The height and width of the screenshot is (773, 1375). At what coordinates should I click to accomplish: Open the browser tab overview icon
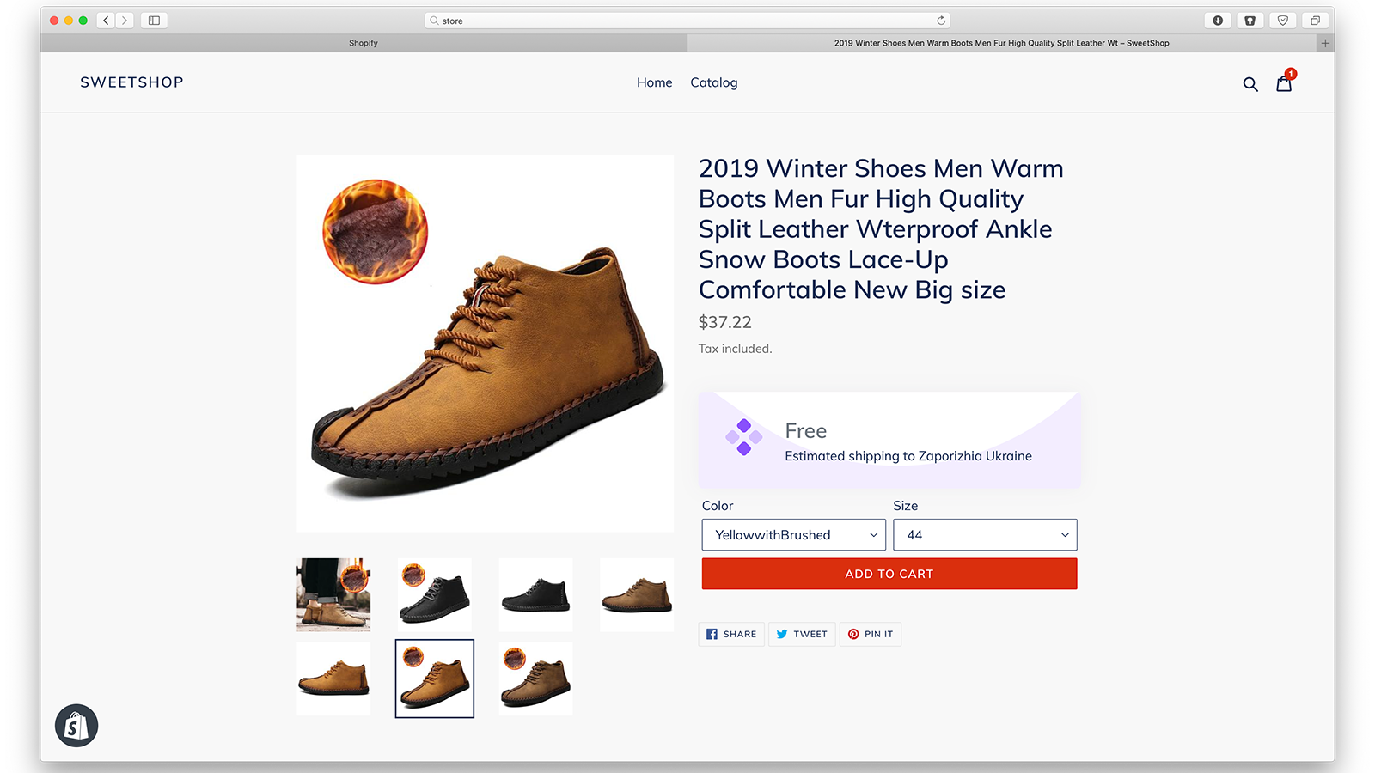pos(1315,20)
